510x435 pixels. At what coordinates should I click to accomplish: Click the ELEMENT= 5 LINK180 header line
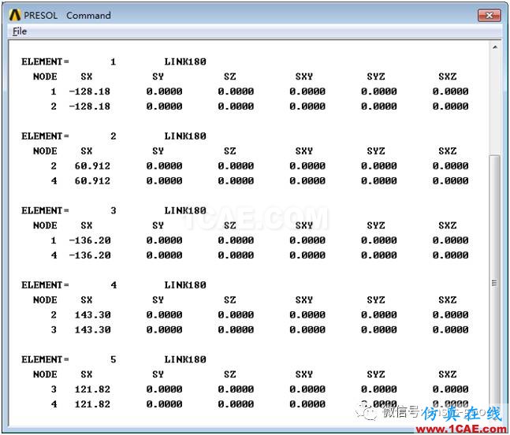click(x=114, y=359)
